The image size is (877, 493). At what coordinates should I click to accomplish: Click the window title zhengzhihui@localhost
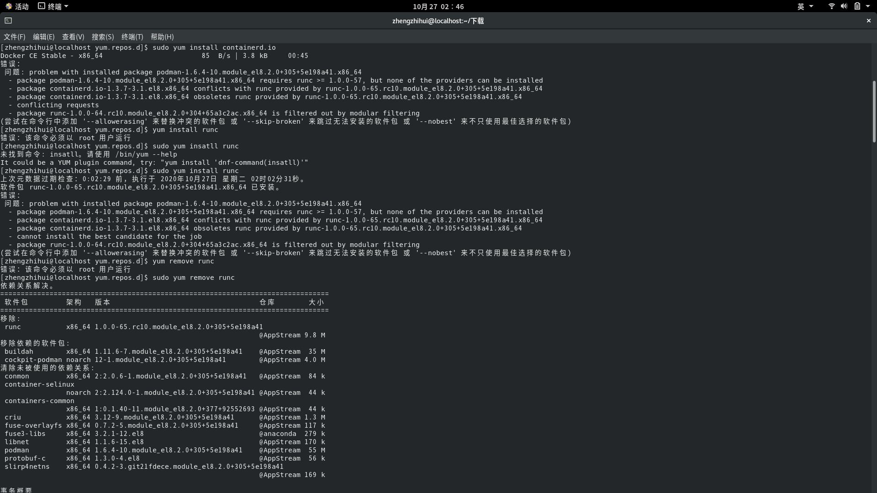(438, 21)
